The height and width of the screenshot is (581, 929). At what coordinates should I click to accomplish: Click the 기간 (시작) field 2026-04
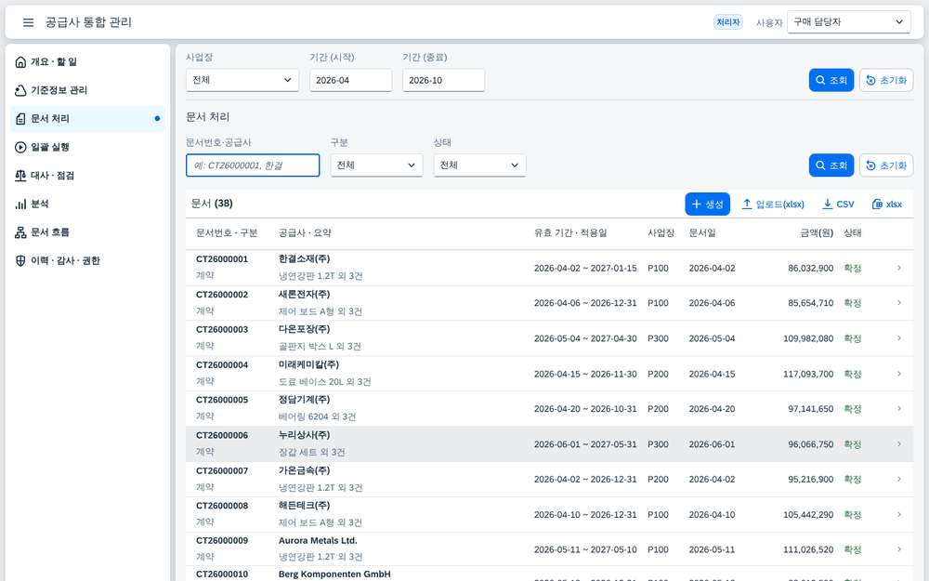(x=351, y=80)
